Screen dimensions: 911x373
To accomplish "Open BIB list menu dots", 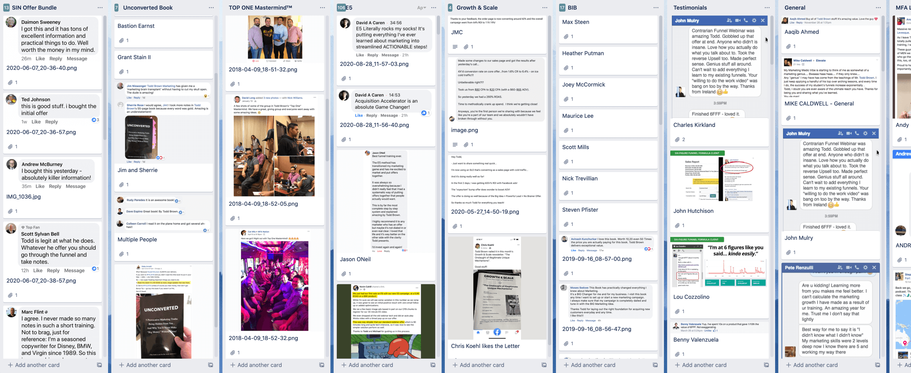I will tap(656, 8).
